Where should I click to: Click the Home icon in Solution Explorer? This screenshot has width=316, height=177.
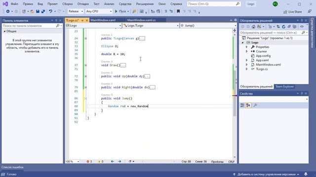pyautogui.click(x=253, y=27)
